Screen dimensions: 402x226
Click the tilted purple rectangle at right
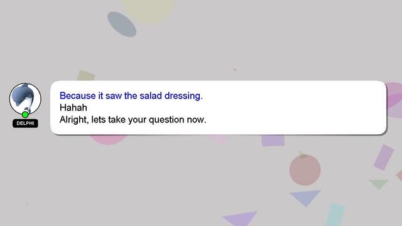pos(384,158)
